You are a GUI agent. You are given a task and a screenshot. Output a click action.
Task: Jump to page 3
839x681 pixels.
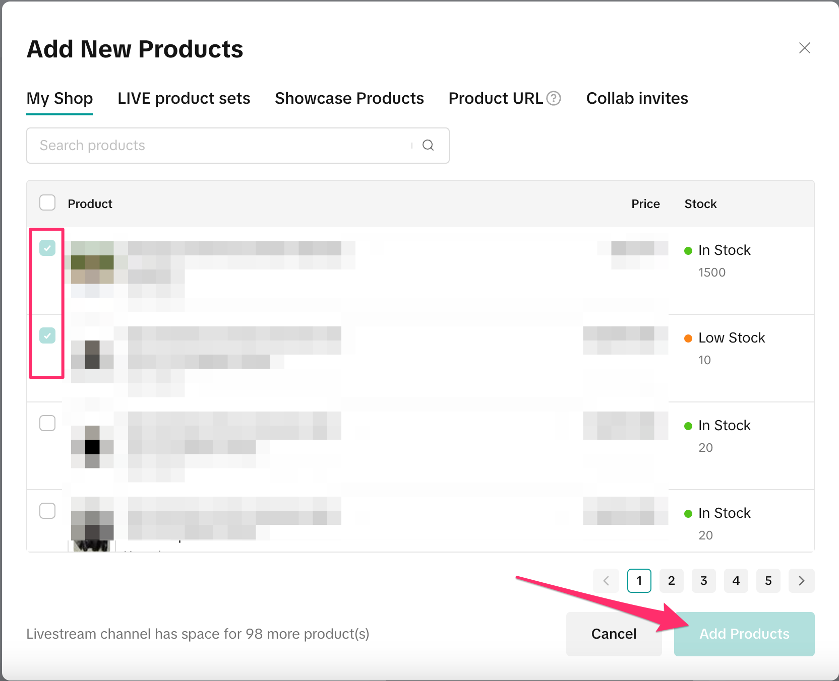coord(704,581)
